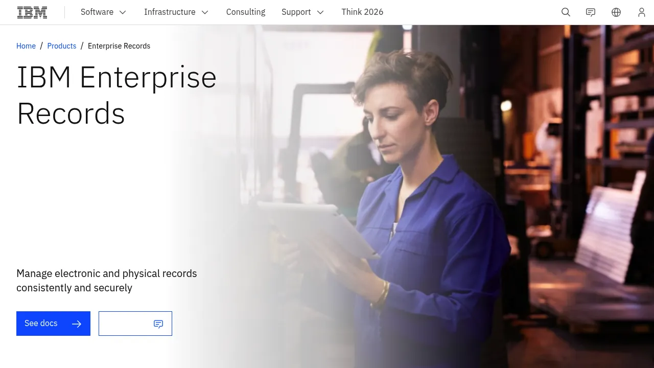Viewport: 654px width, 368px height.
Task: Expand the Infrastructure menu
Action: (176, 12)
